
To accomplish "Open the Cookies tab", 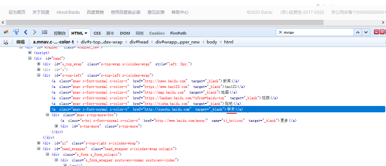I will pos(157,33).
